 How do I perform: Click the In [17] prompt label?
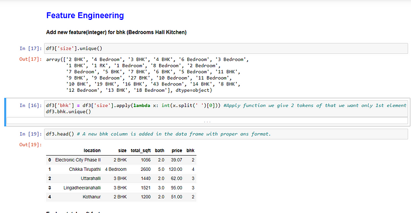31,49
